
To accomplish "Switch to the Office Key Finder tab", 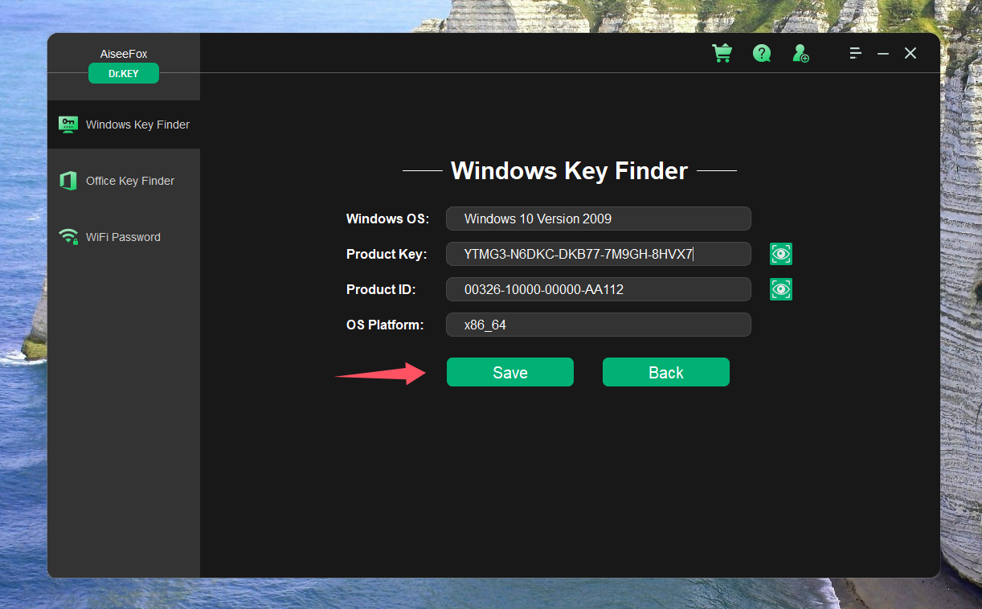I will tap(125, 181).
